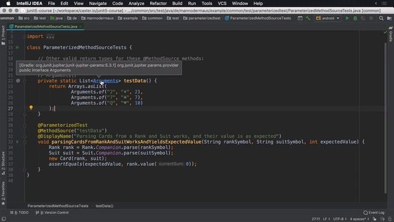Click the @ gutter marker at line 22
394x222 pixels.
pyautogui.click(x=18, y=81)
